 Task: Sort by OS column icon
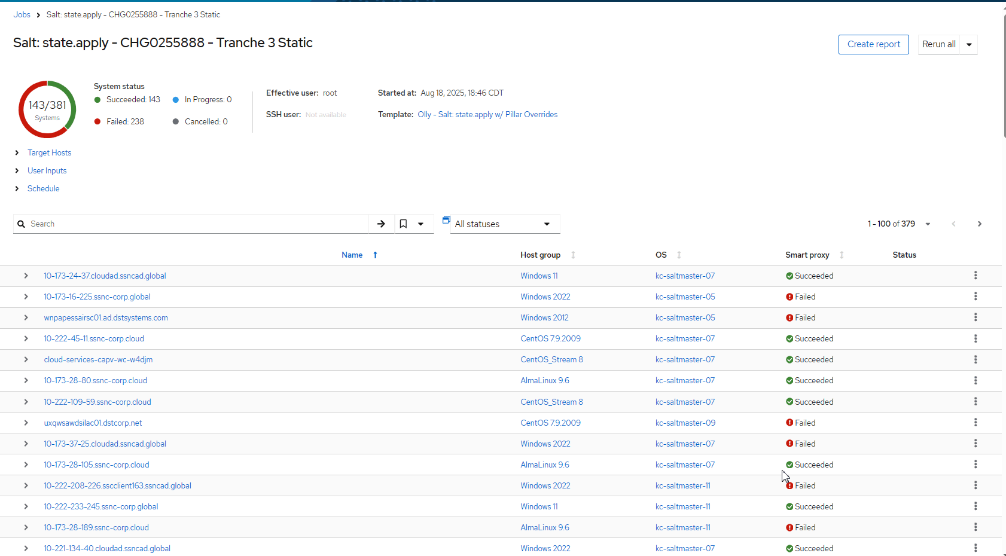tap(679, 255)
